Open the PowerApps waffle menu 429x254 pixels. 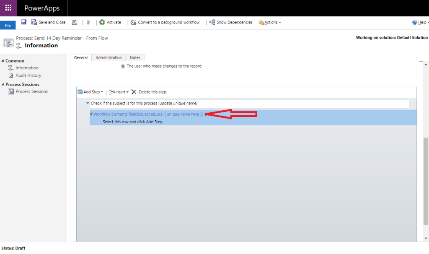point(8,8)
